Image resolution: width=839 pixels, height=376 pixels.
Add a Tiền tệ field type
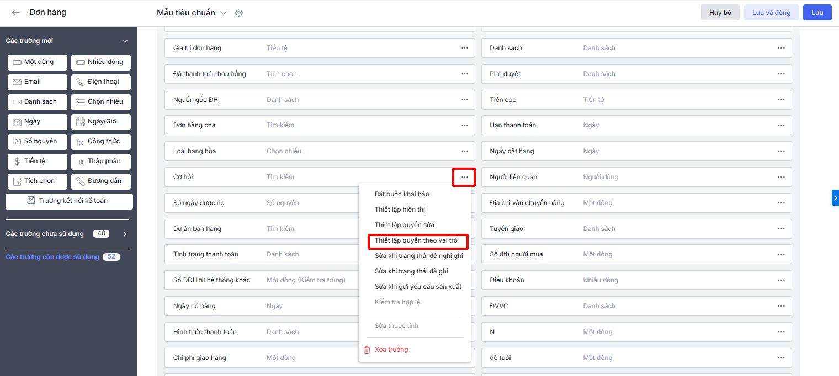(38, 162)
